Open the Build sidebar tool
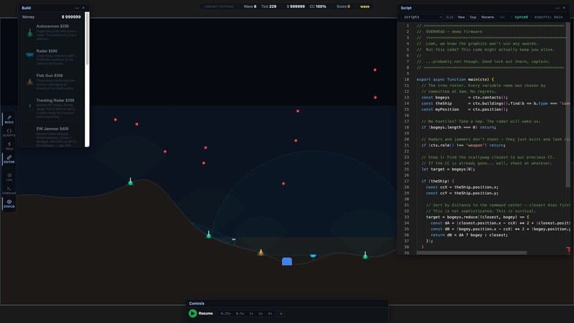Screen dimensions: 574x323 (x=9, y=119)
